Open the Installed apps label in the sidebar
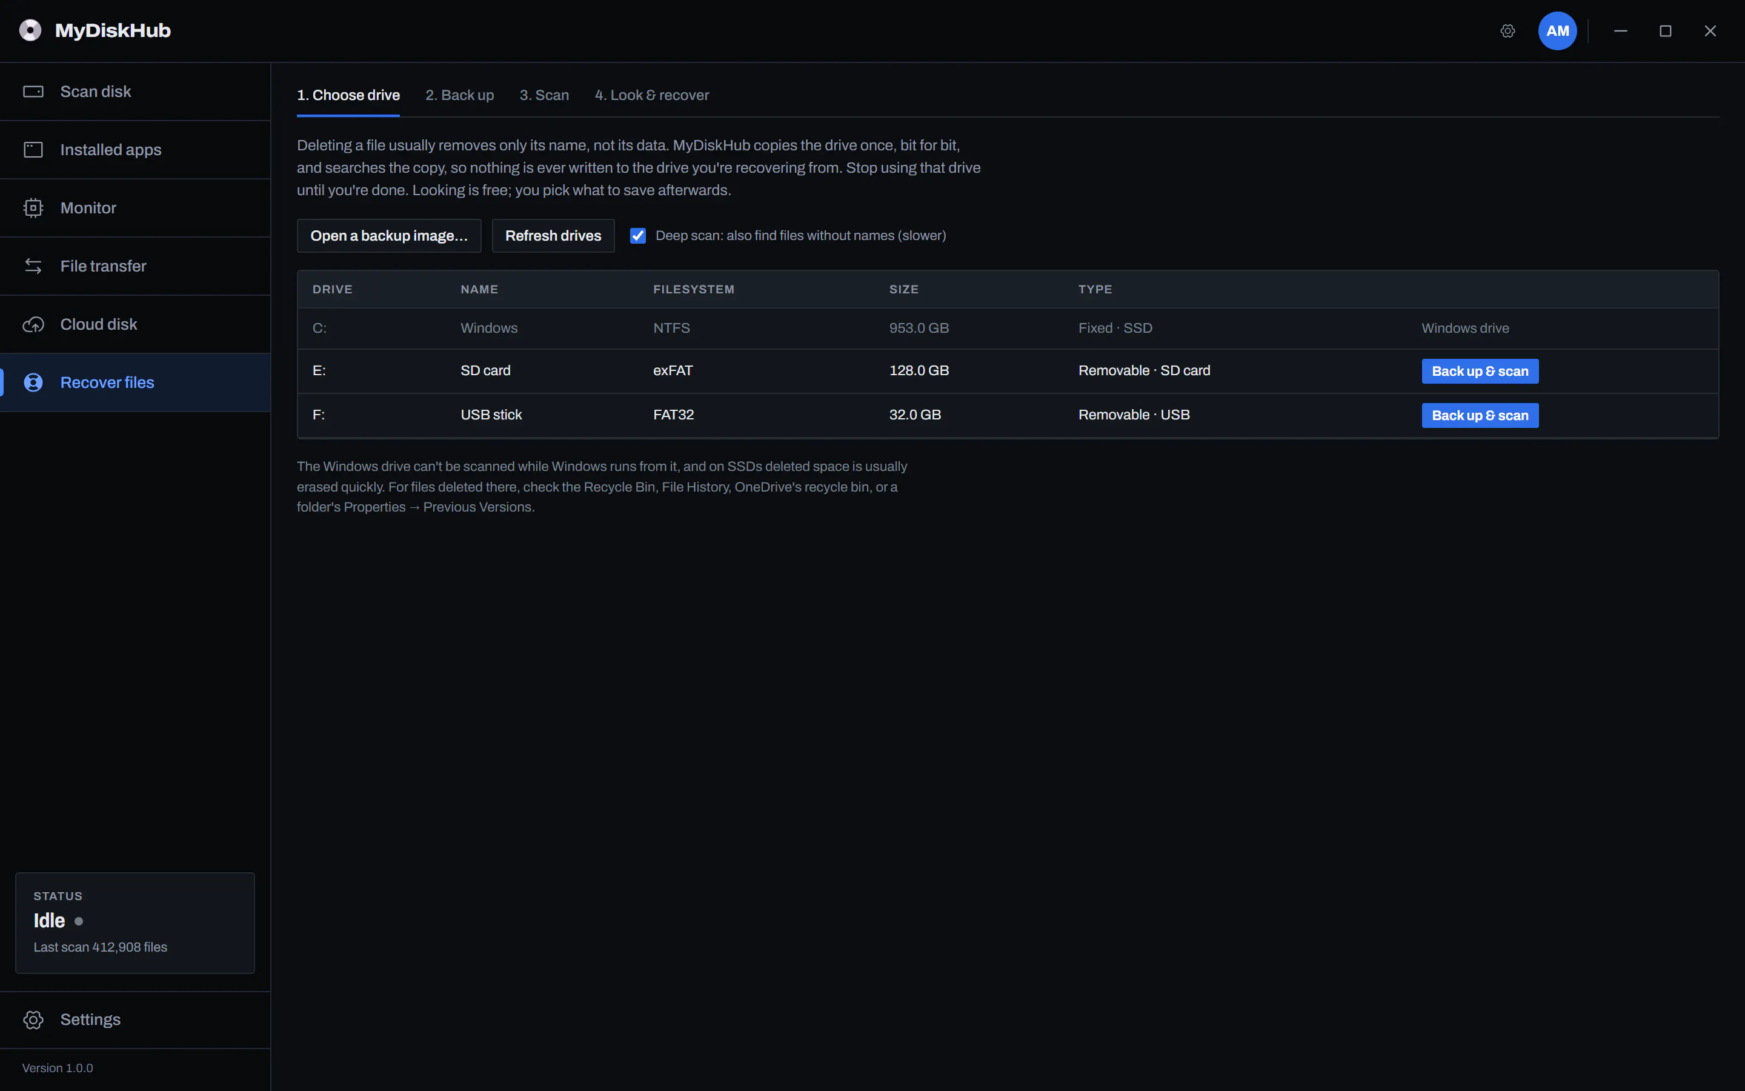The image size is (1745, 1091). point(111,149)
